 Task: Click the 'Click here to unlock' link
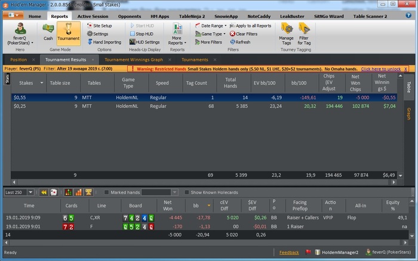(381, 69)
